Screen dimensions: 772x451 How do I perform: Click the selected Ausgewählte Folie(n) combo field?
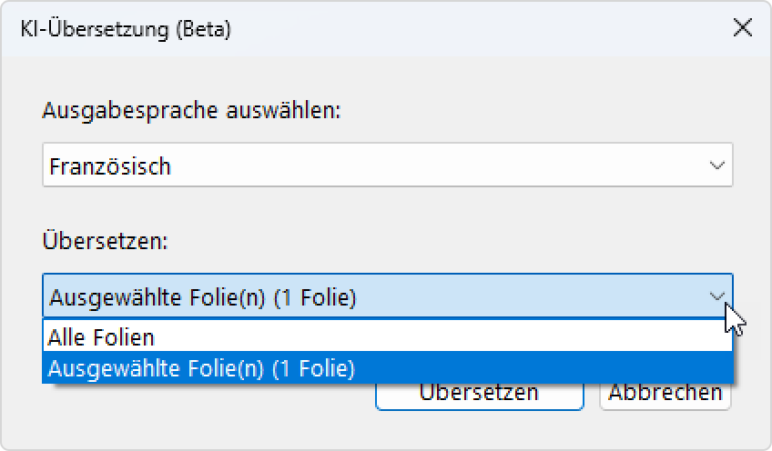click(x=388, y=296)
